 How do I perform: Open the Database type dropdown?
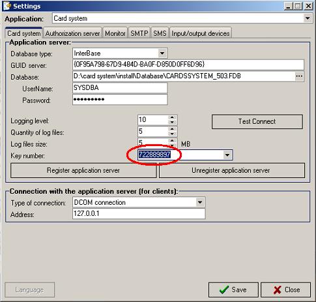click(162, 53)
